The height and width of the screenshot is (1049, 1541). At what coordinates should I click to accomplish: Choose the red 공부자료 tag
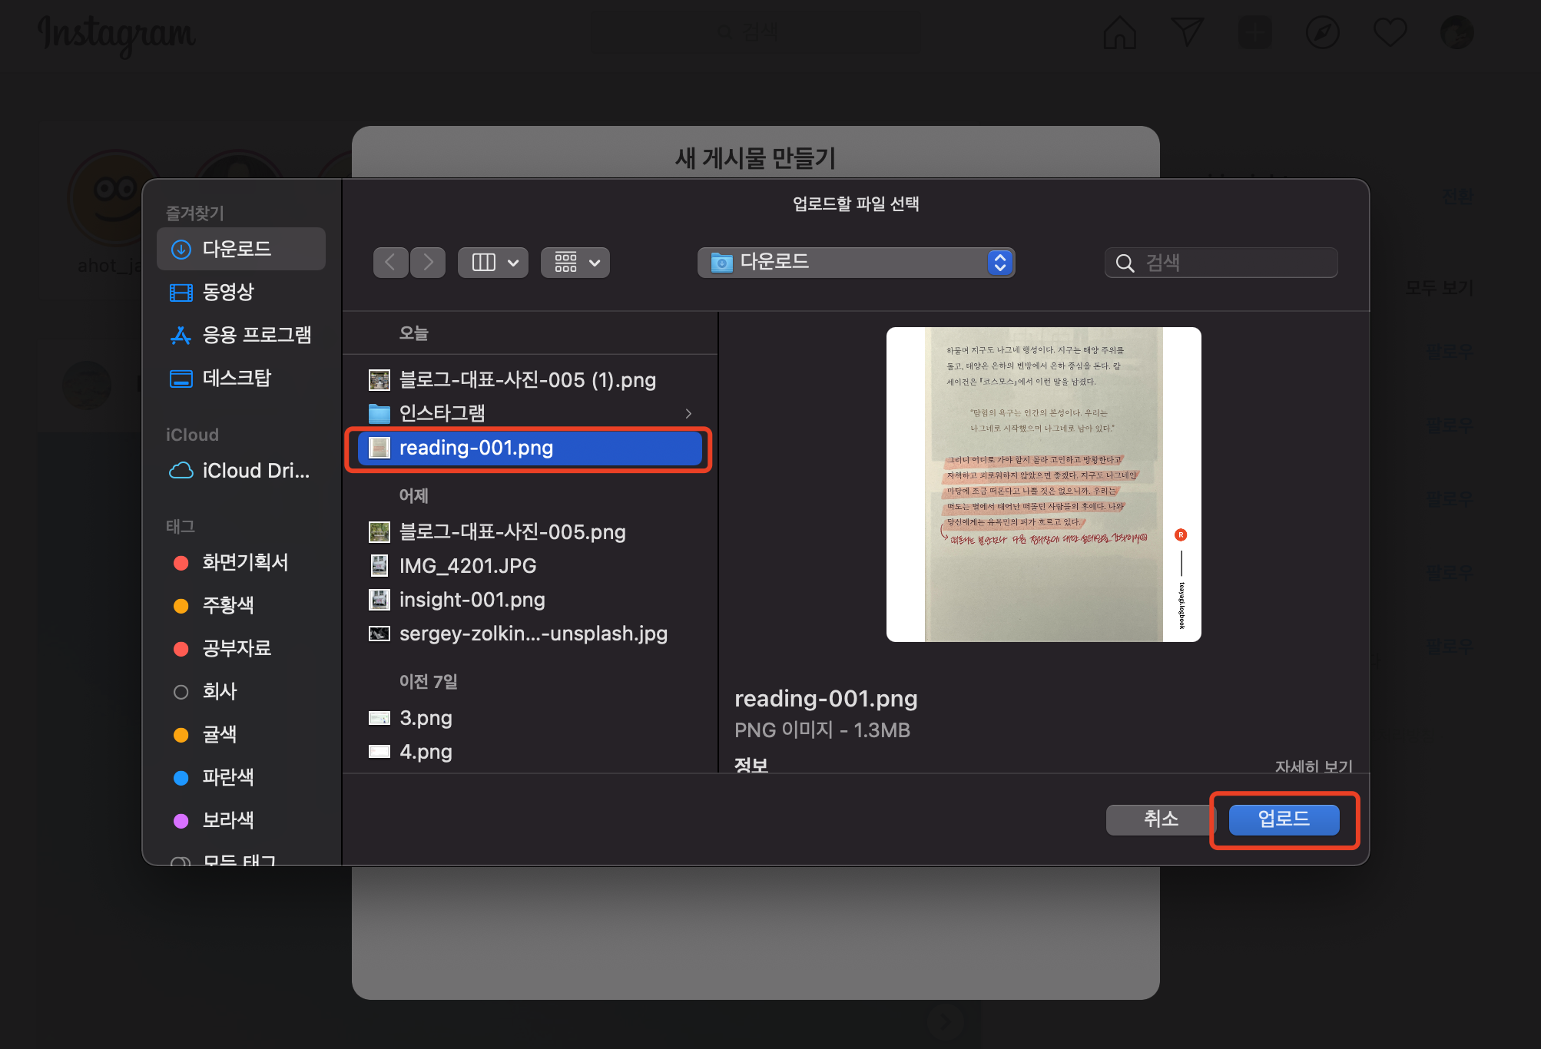pos(241,648)
